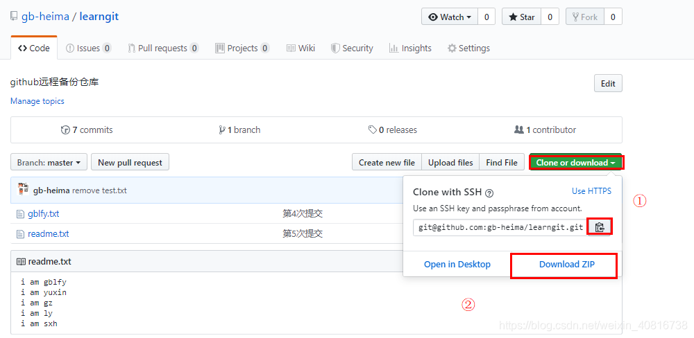
Task: Switch to the Code tab
Action: coord(34,48)
